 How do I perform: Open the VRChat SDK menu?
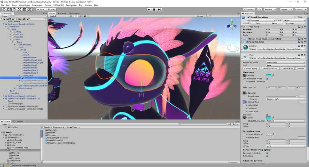[58, 5]
